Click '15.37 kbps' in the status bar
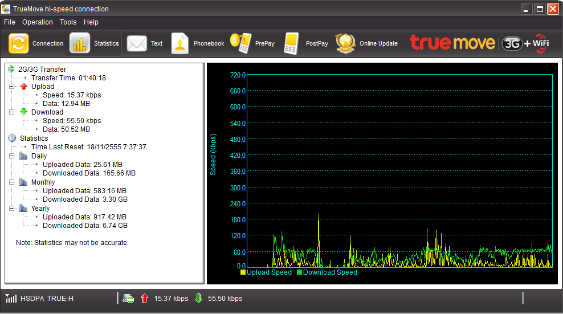The image size is (563, 314). pyautogui.click(x=172, y=299)
